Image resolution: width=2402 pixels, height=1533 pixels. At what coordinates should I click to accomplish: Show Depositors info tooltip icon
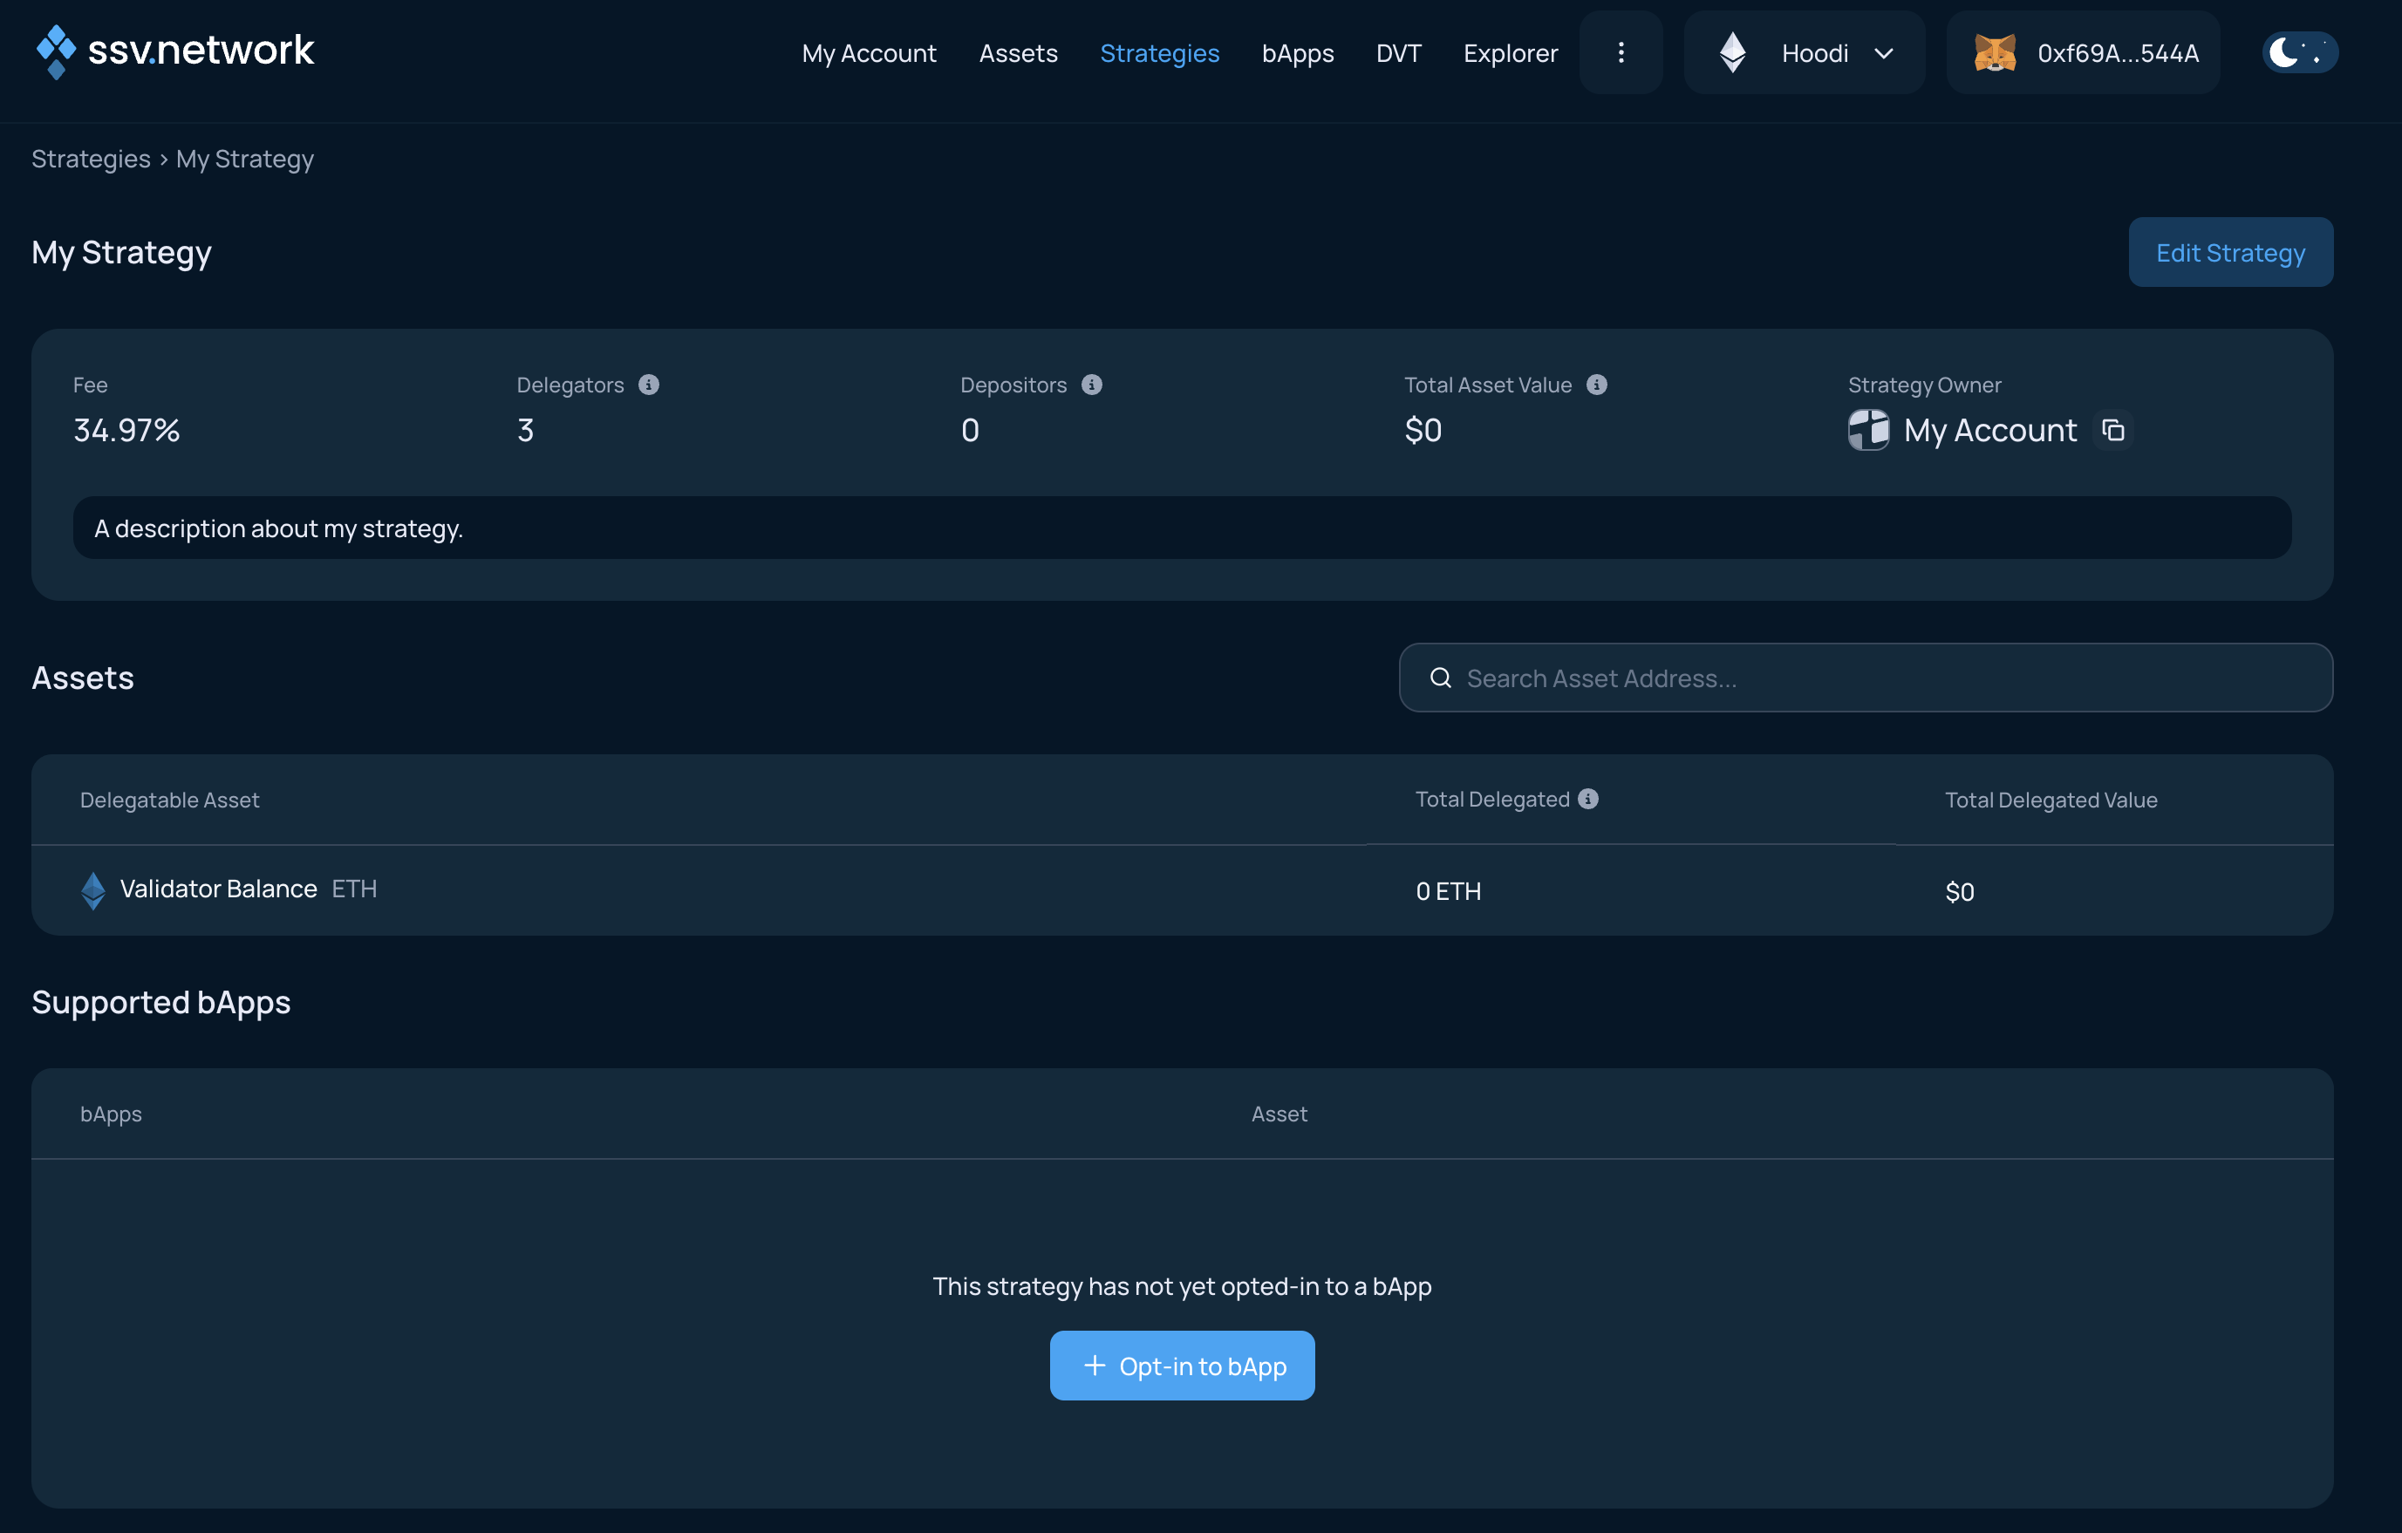[x=1091, y=385]
